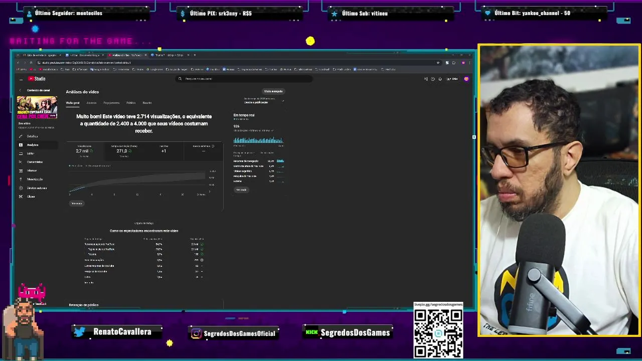Click the Retenção de público heading
642x361 pixels.
click(x=83, y=305)
